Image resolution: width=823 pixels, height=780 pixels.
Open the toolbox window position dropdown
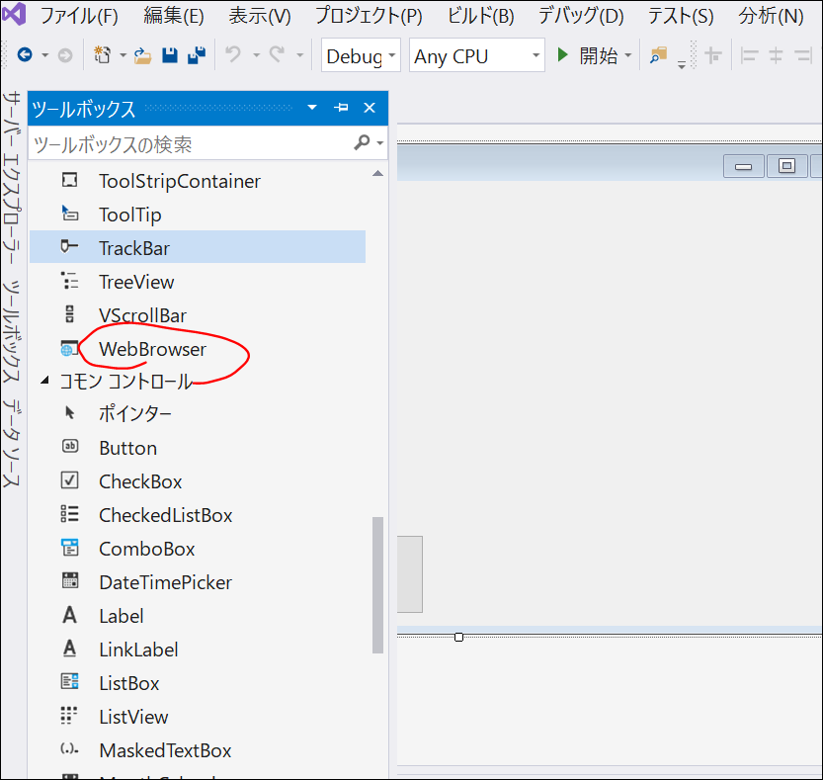pyautogui.click(x=312, y=108)
